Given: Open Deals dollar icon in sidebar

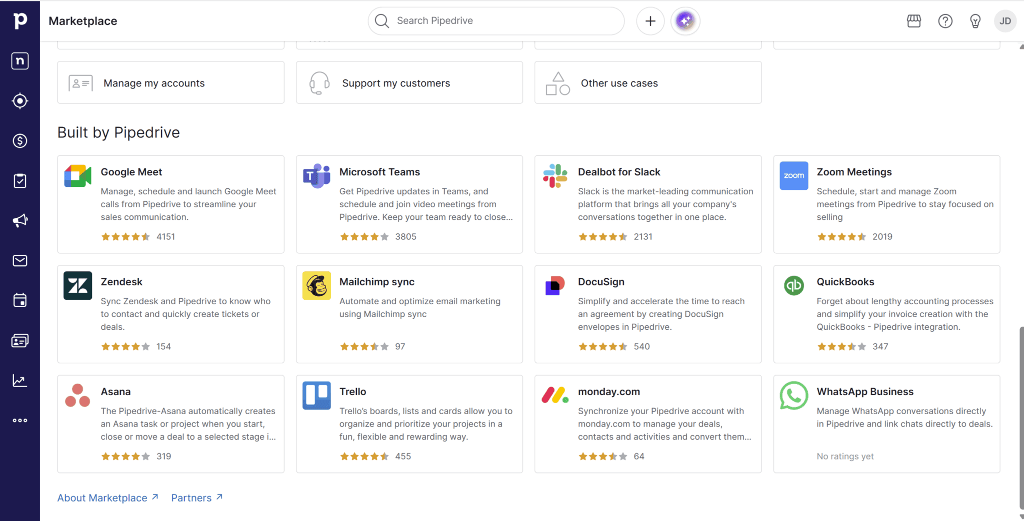Looking at the screenshot, I should pyautogui.click(x=20, y=141).
